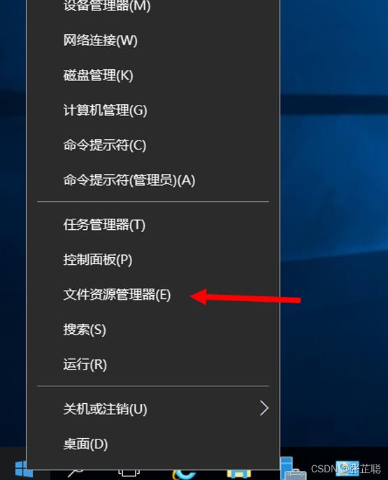Launch Internet Explorer from the taskbar
This screenshot has height=480, width=388.
[184, 474]
